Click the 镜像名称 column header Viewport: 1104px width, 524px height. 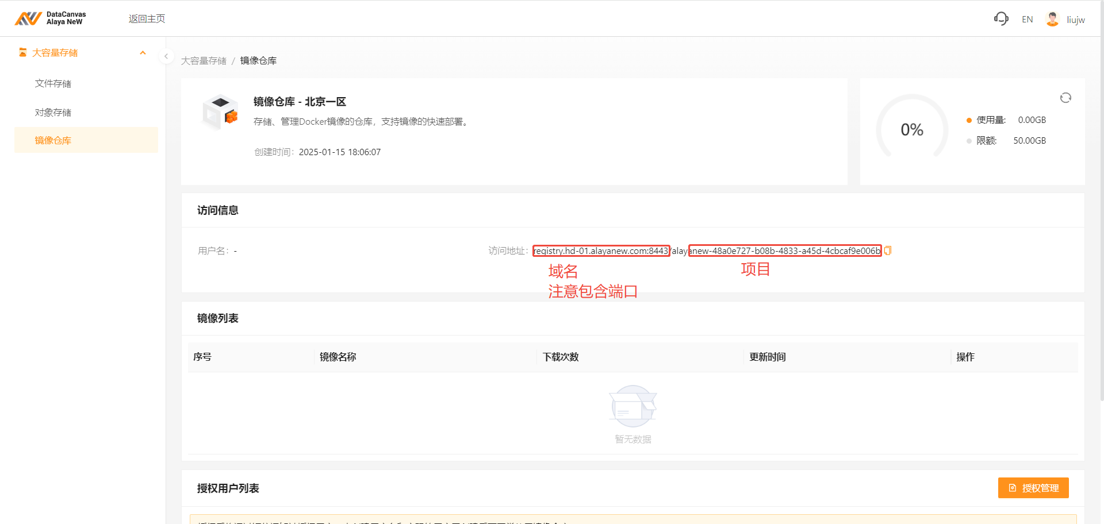point(338,357)
